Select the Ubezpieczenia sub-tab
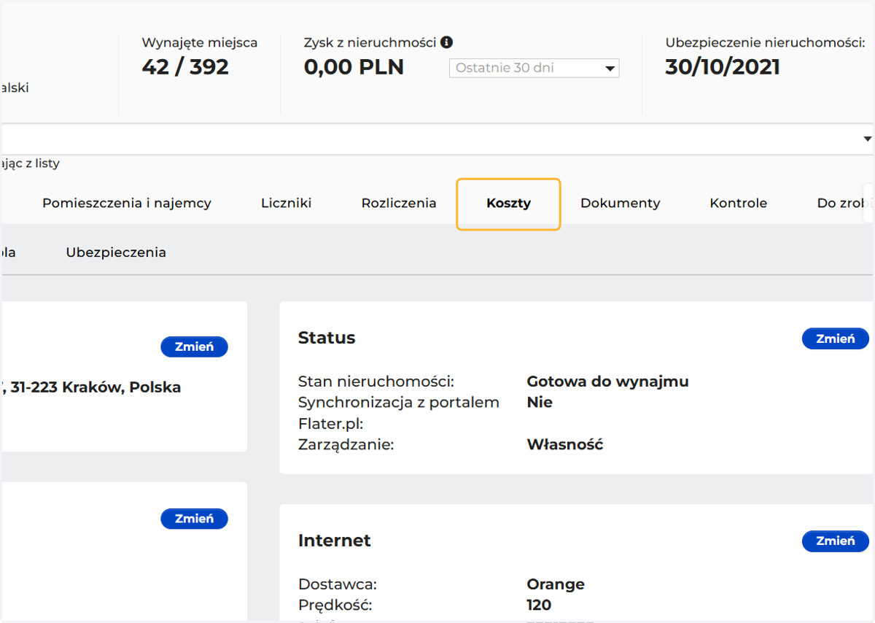The height and width of the screenshot is (623, 875). point(116,252)
